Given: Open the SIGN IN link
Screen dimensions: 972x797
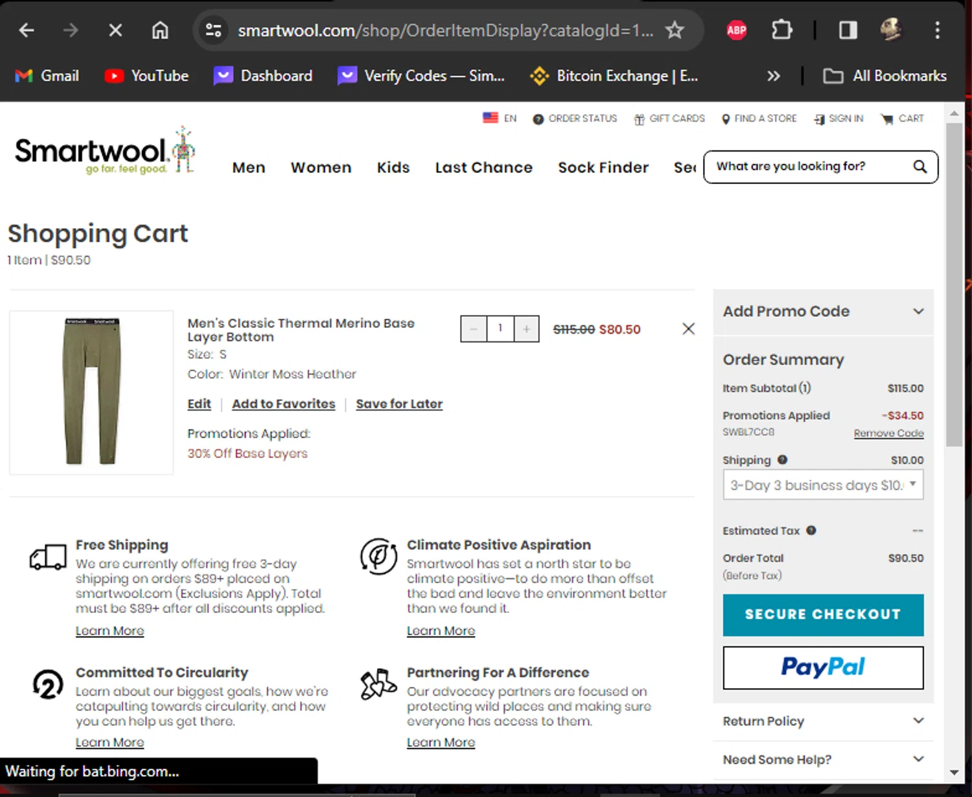Looking at the screenshot, I should (x=839, y=119).
